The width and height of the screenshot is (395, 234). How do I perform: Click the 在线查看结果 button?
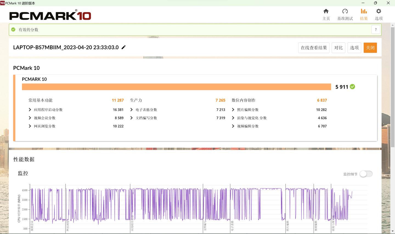pyautogui.click(x=314, y=48)
